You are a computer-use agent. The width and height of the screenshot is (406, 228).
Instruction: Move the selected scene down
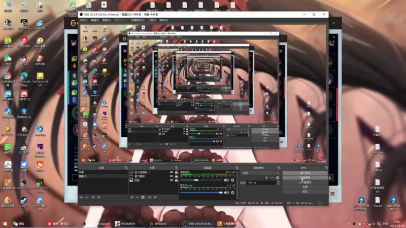[x=98, y=197]
